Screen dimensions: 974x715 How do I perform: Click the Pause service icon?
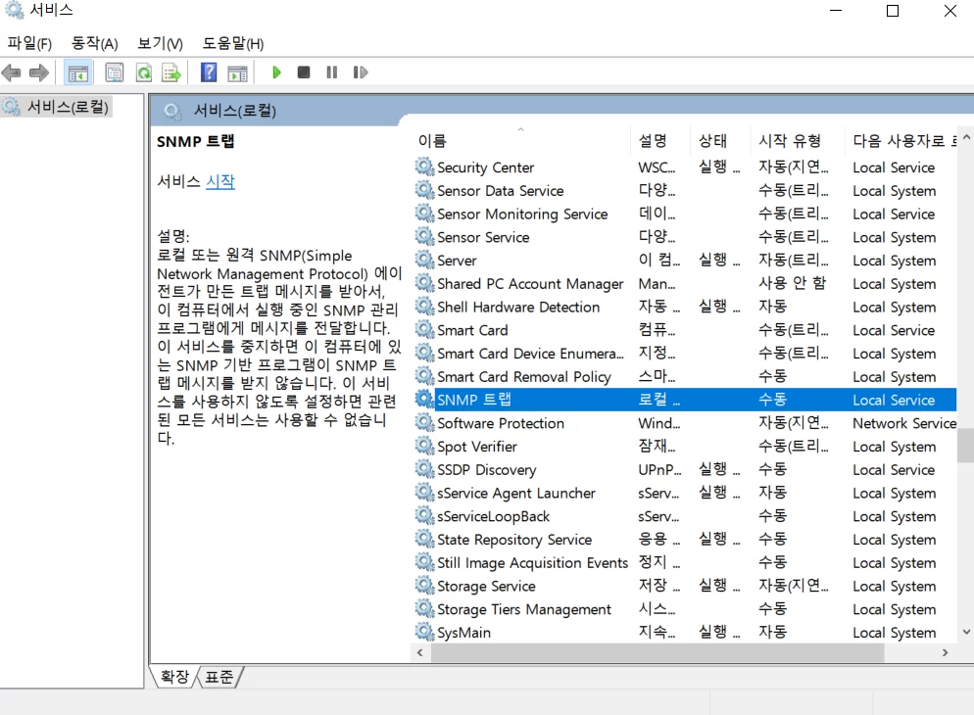pyautogui.click(x=332, y=72)
